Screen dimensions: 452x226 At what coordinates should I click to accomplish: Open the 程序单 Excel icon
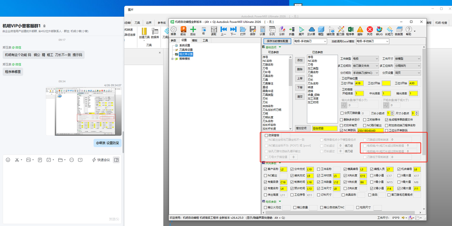point(350,31)
